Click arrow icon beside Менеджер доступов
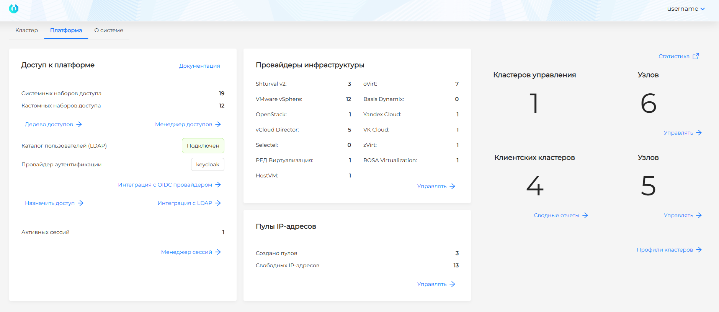Viewport: 719px width, 312px height. point(218,124)
